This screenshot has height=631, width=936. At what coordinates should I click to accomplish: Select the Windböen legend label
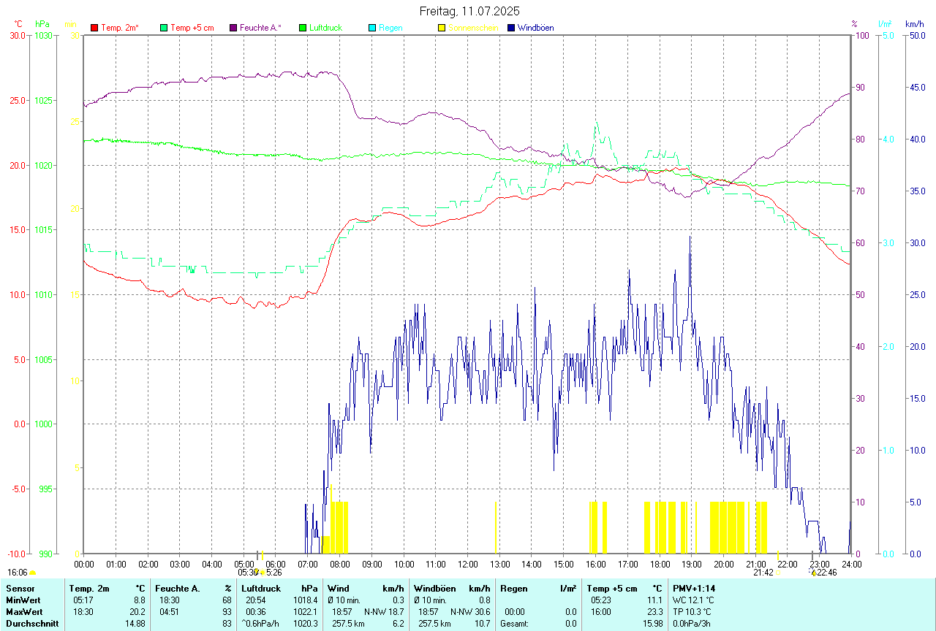click(x=535, y=28)
